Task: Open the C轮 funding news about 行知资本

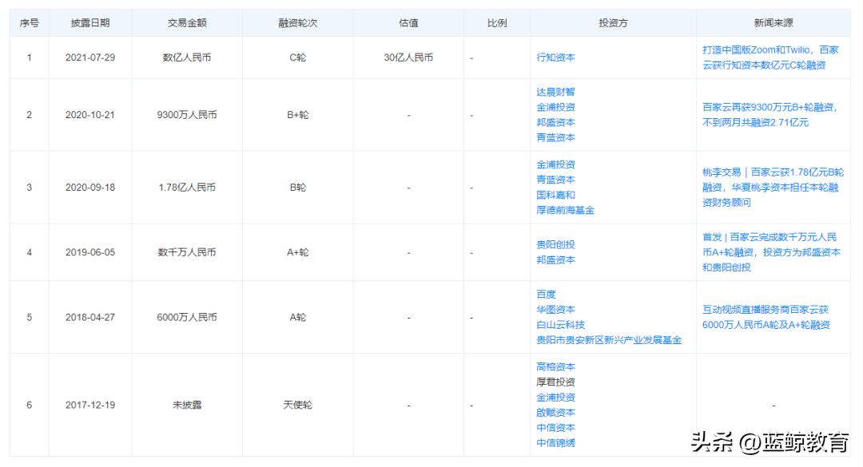Action: [x=770, y=55]
